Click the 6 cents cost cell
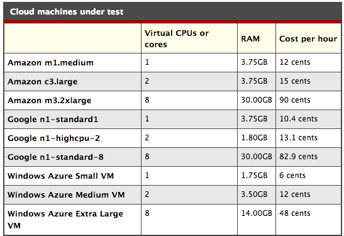Image resolution: width=344 pixels, height=236 pixels. pyautogui.click(x=292, y=176)
